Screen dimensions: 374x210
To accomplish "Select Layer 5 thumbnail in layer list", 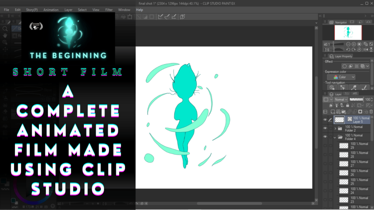I will [339, 119].
